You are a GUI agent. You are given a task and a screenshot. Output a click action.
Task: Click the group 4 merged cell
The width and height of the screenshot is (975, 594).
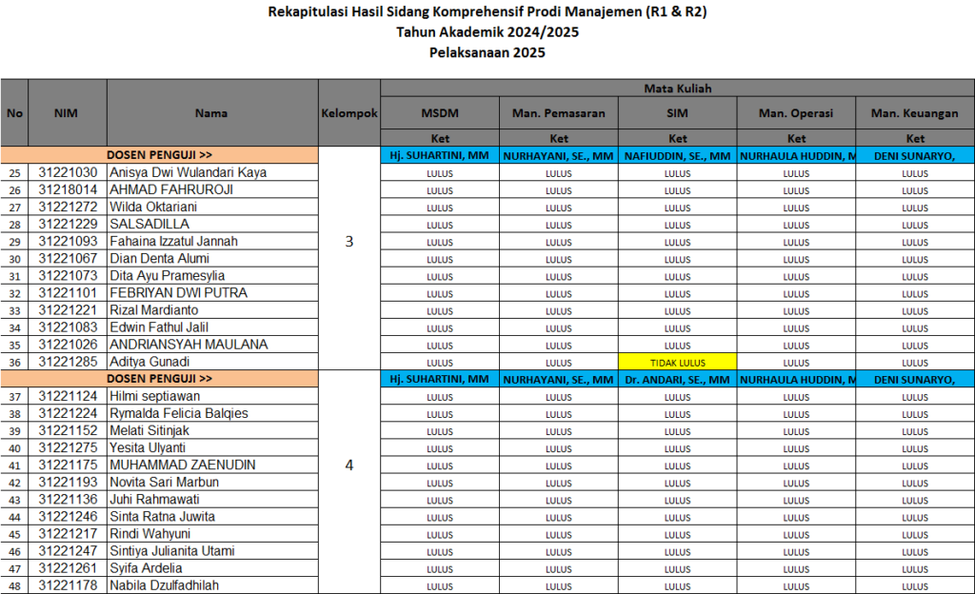point(349,465)
